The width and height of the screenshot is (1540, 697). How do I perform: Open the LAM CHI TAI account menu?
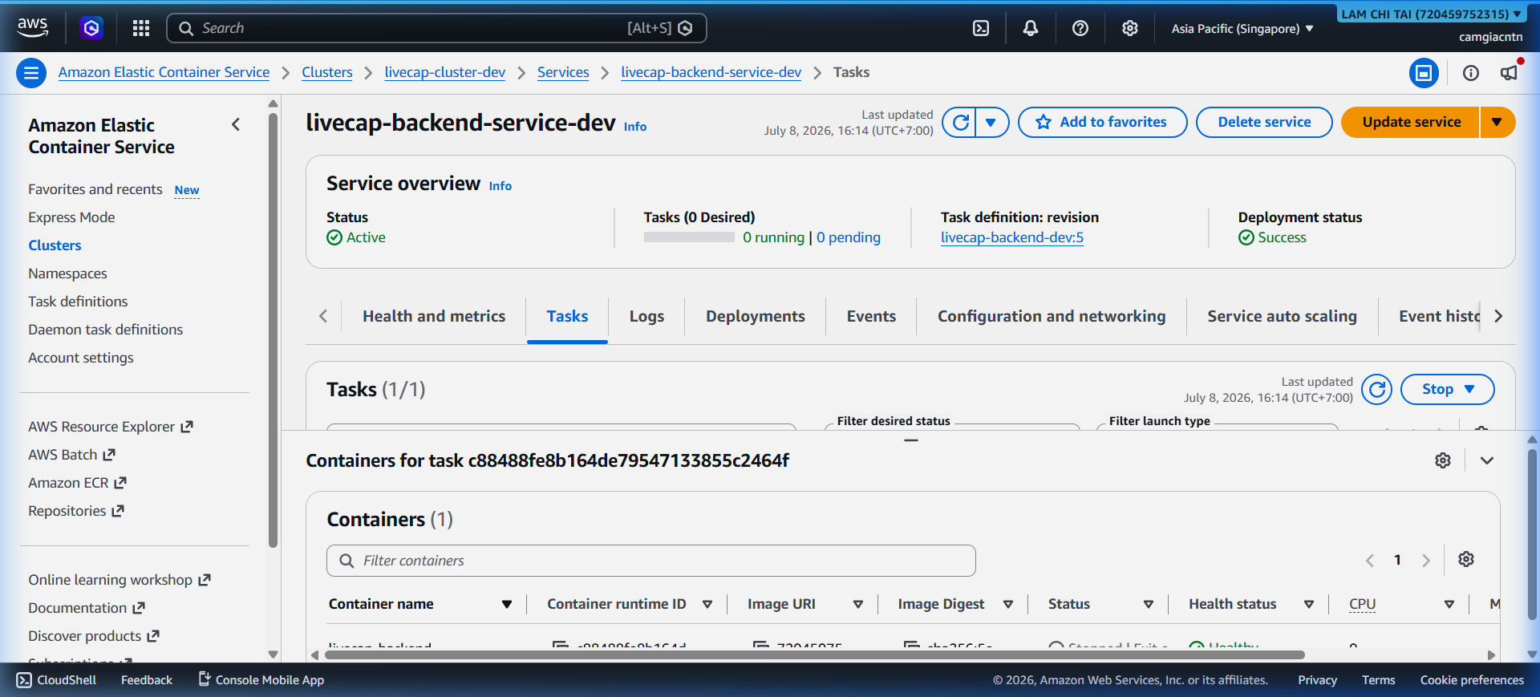click(1432, 14)
